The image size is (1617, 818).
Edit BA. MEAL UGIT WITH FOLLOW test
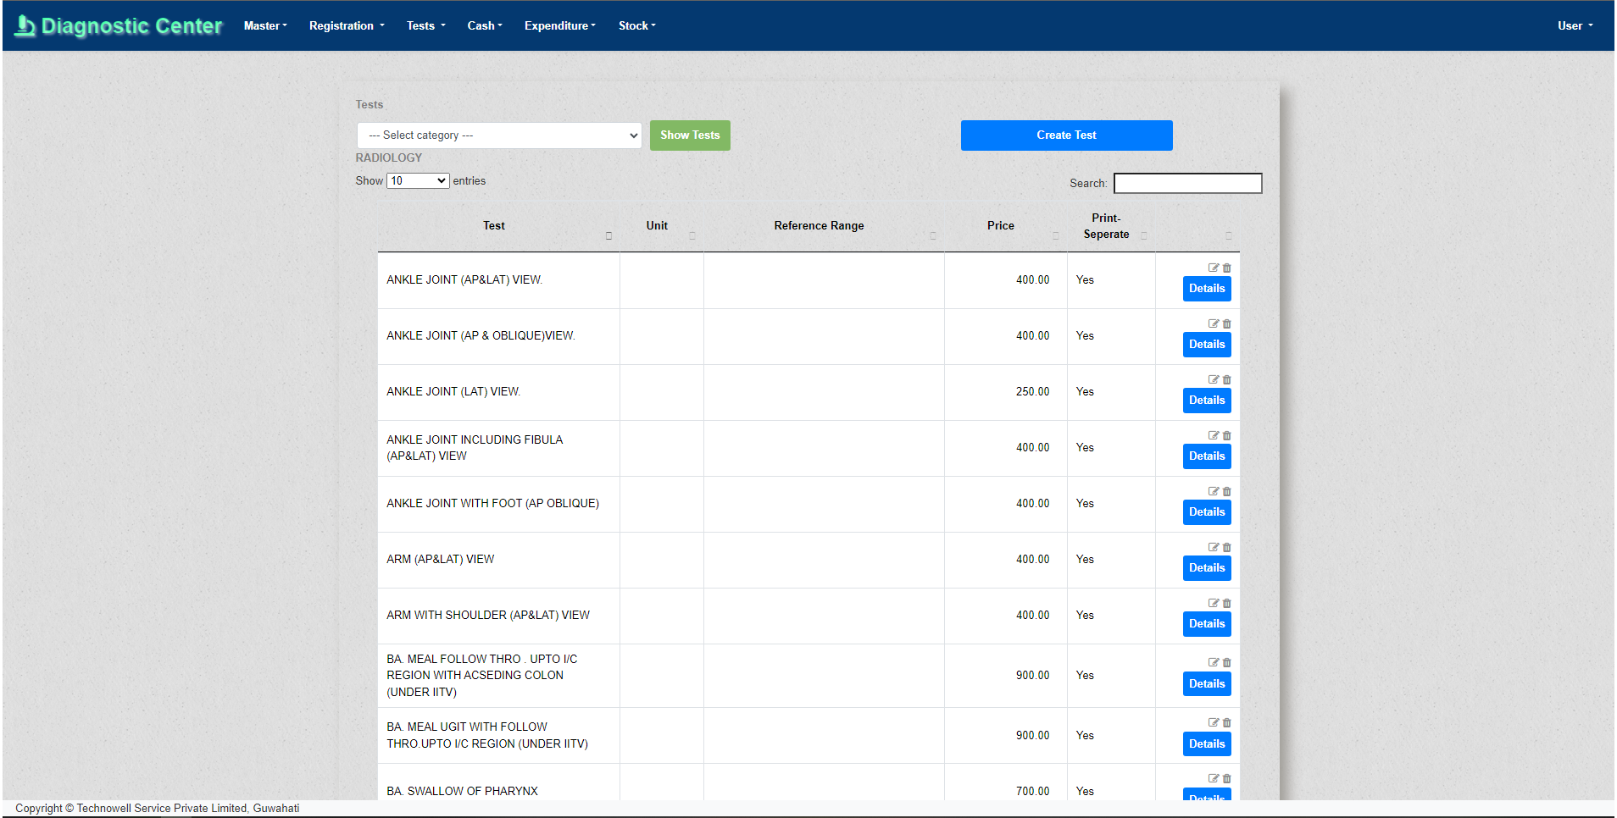pos(1214,722)
